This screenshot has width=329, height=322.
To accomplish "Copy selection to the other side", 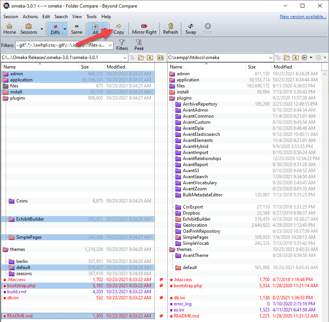I will point(119,29).
